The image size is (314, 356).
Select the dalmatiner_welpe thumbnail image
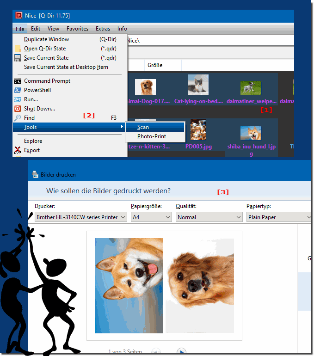pyautogui.click(x=251, y=88)
